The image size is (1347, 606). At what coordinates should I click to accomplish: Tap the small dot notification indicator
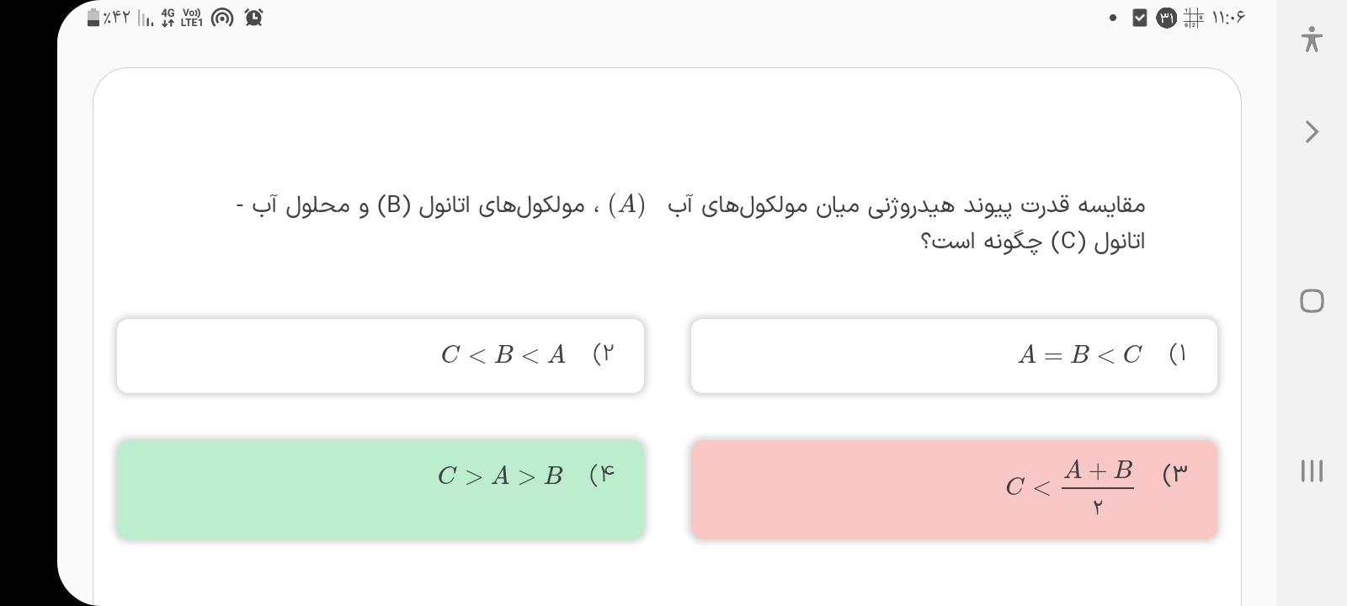1113,18
